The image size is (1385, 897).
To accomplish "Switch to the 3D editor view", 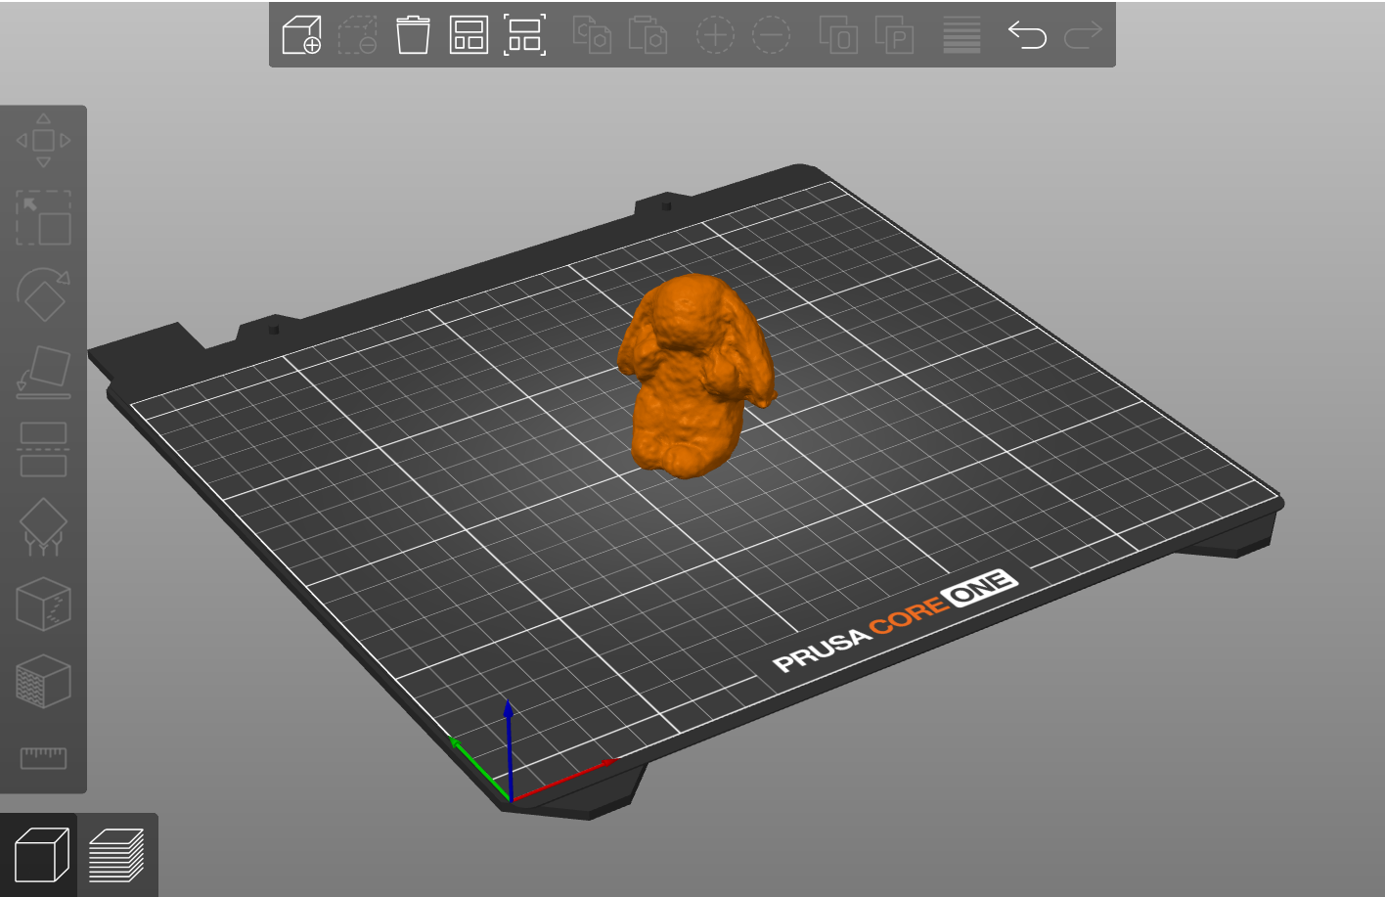I will (41, 855).
